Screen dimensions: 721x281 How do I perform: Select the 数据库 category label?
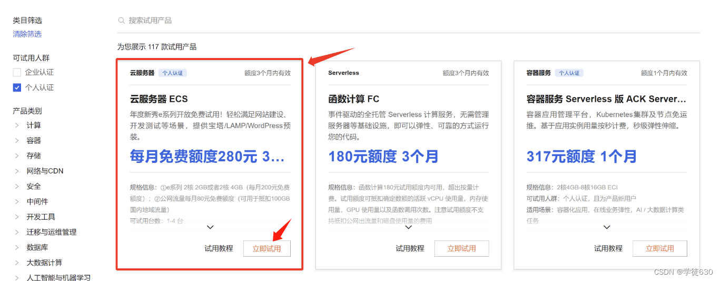[37, 247]
